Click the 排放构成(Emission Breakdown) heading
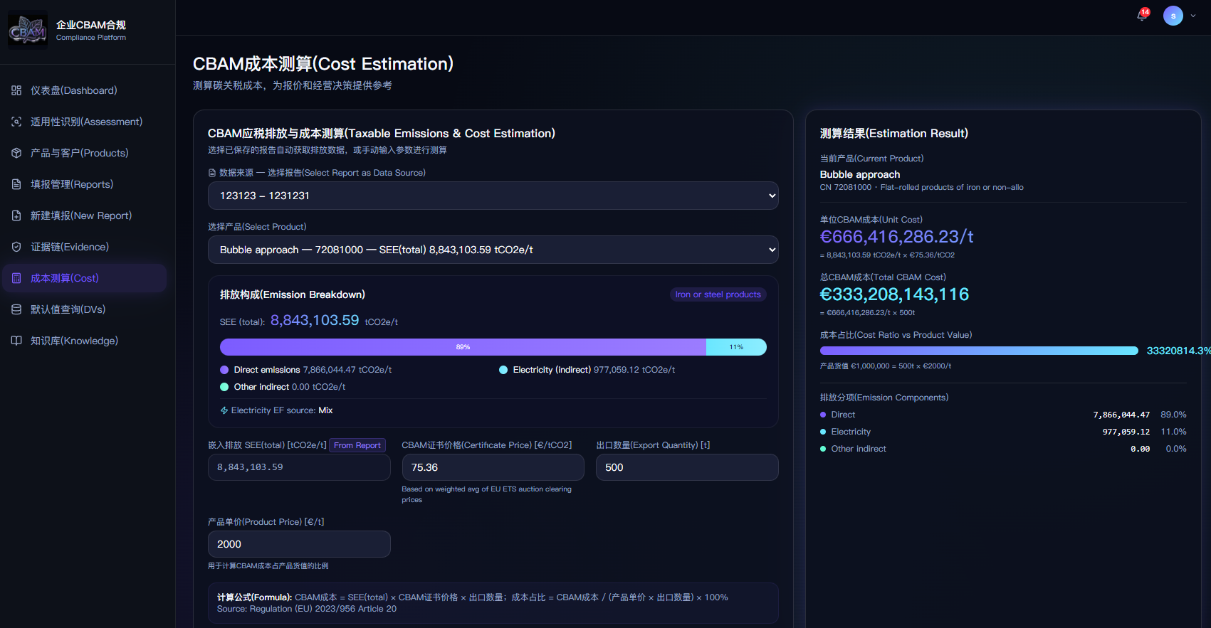The height and width of the screenshot is (628, 1211). click(293, 294)
